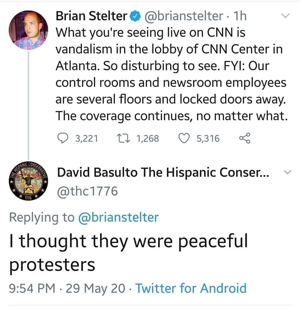Click the share icon on Stelter's tweet

pos(245,138)
